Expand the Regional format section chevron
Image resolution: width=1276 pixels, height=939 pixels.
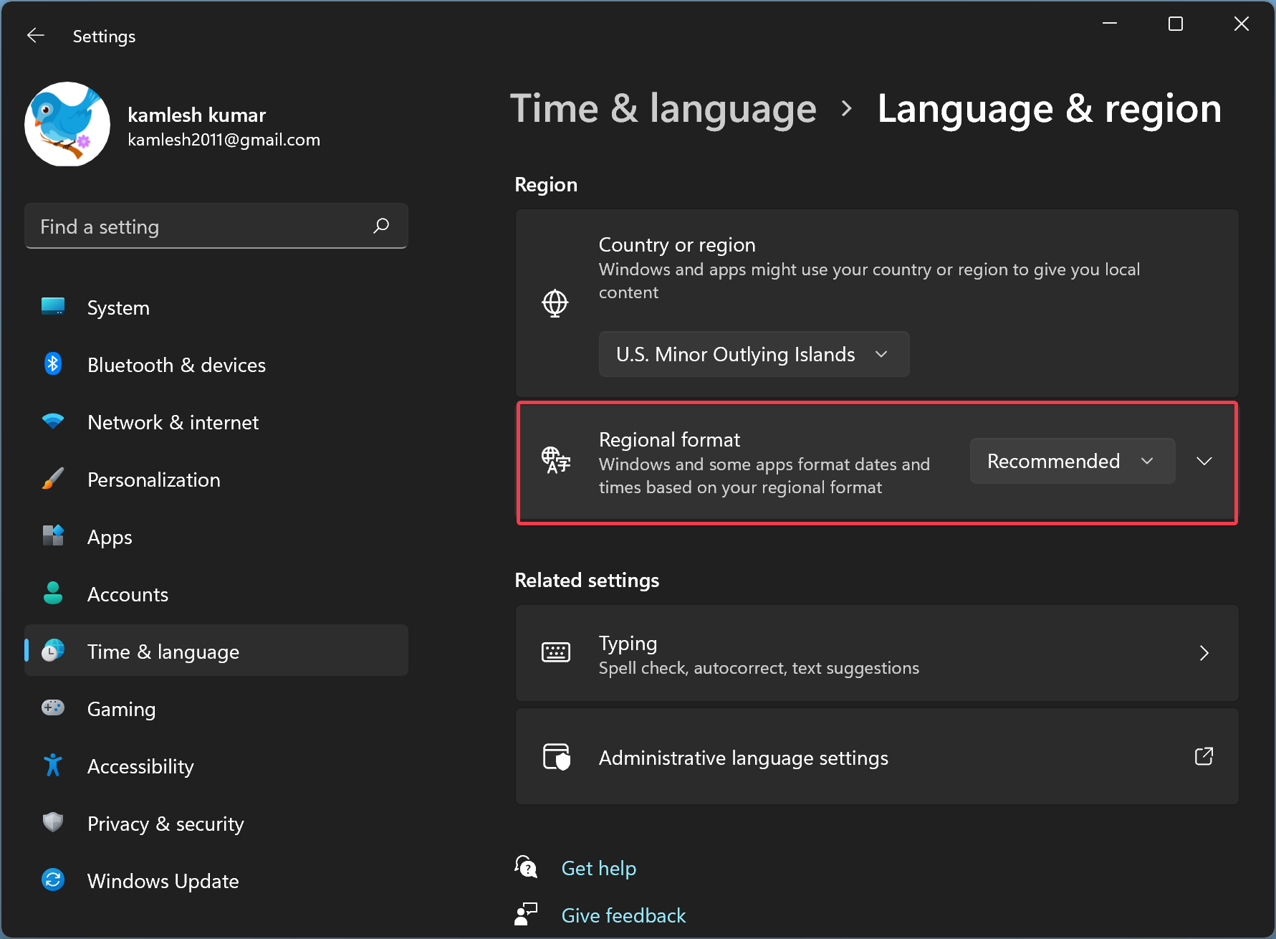[1204, 461]
